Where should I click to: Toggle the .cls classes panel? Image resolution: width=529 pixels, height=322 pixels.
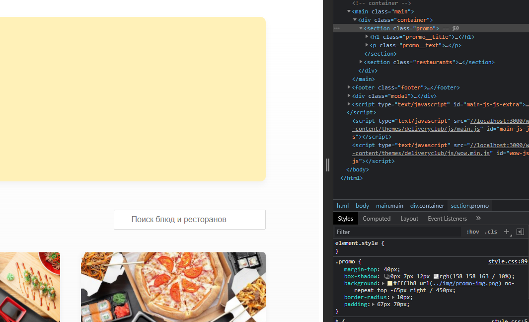coord(491,232)
